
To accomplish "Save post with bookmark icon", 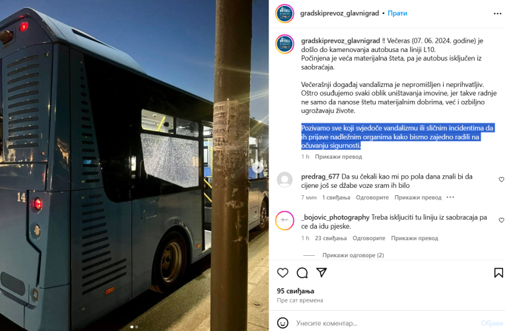I will (498, 273).
